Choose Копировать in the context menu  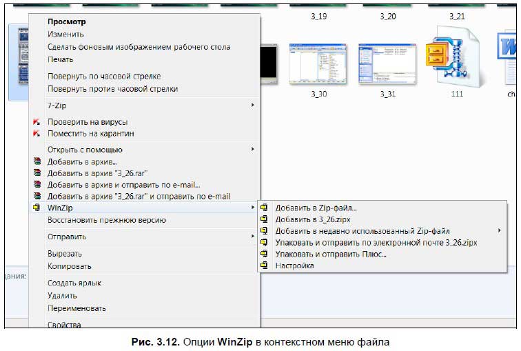[69, 266]
